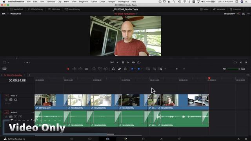Toggle Video 1 track lock
The image size is (251, 141).
(6, 99)
